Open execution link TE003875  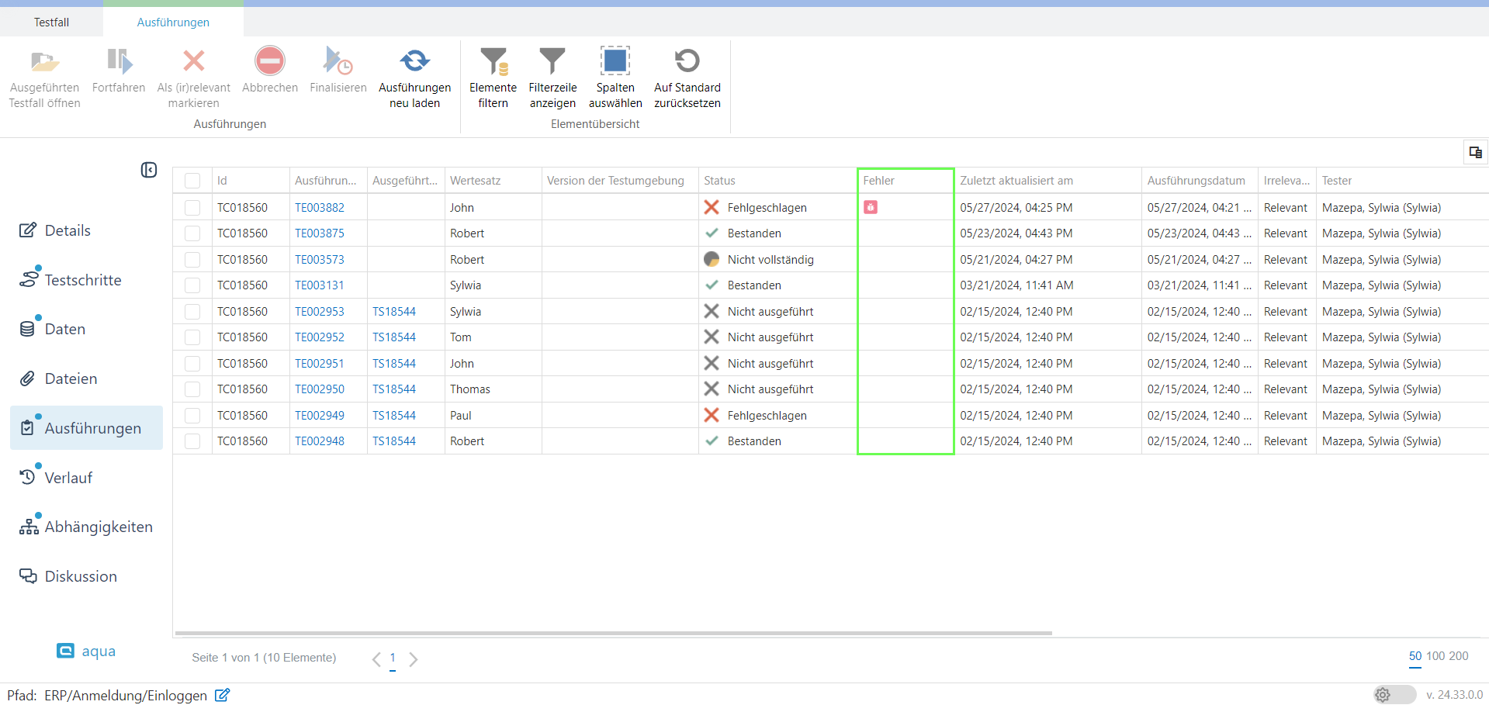(319, 233)
